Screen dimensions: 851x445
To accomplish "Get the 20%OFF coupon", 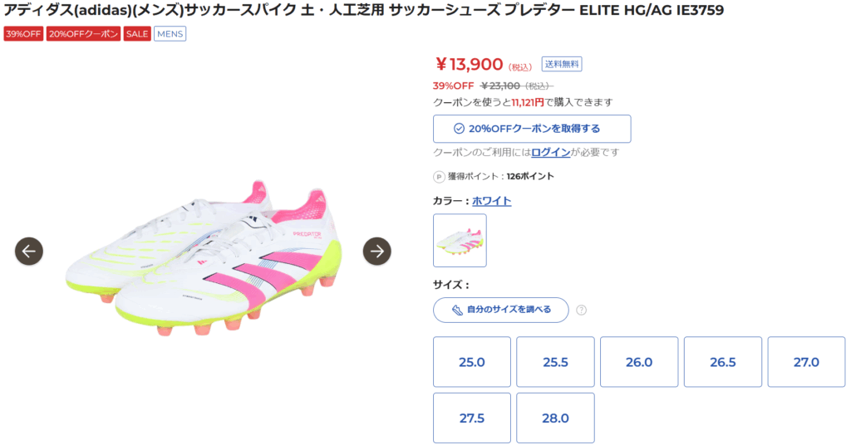I will (x=532, y=129).
